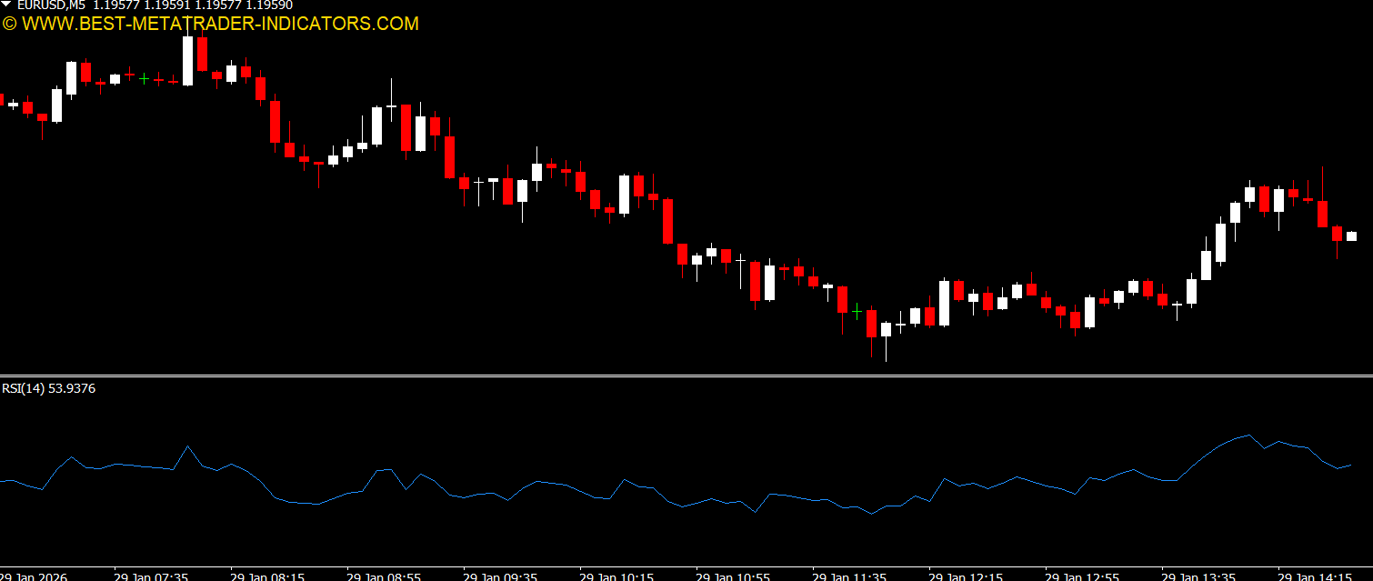Screen dimensions: 1373x581
Task: Click the 29 Jan 08:15 time label
Action: coord(267,576)
